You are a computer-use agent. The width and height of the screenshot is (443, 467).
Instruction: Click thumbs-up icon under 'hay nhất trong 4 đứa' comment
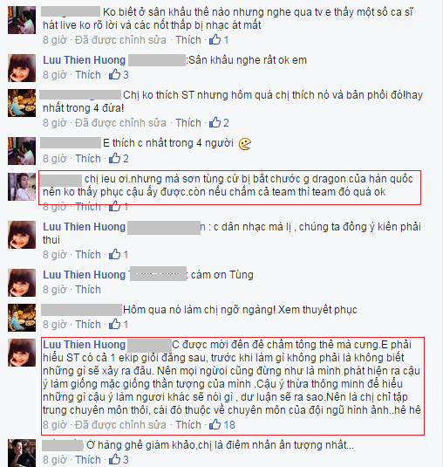pos(215,122)
